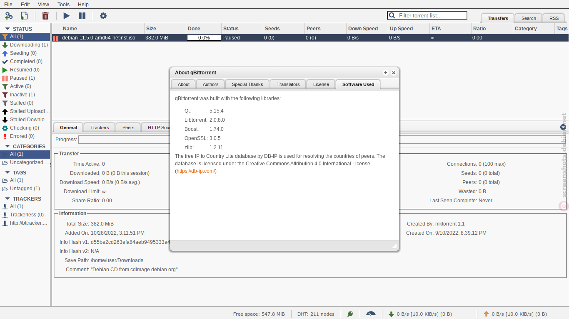Open the Peers properties tab
Viewport: 569px width, 319px height.
tap(128, 128)
